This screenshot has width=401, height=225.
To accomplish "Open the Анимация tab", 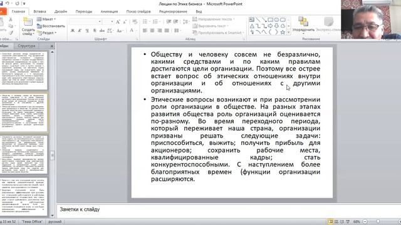I will pyautogui.click(x=109, y=11).
